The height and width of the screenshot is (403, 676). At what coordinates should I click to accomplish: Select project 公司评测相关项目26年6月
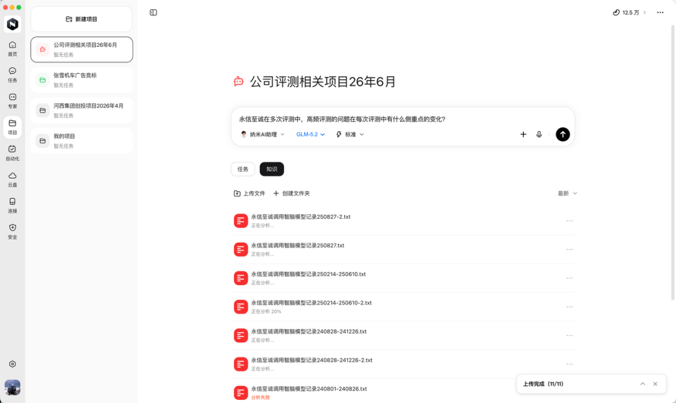pos(81,49)
